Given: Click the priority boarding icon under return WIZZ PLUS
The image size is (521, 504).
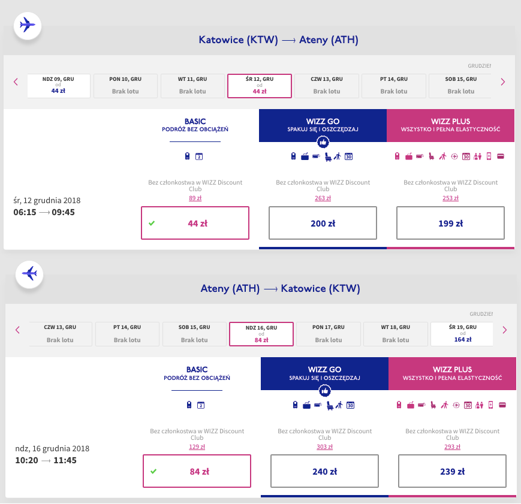Looking at the screenshot, I should click(x=444, y=405).
